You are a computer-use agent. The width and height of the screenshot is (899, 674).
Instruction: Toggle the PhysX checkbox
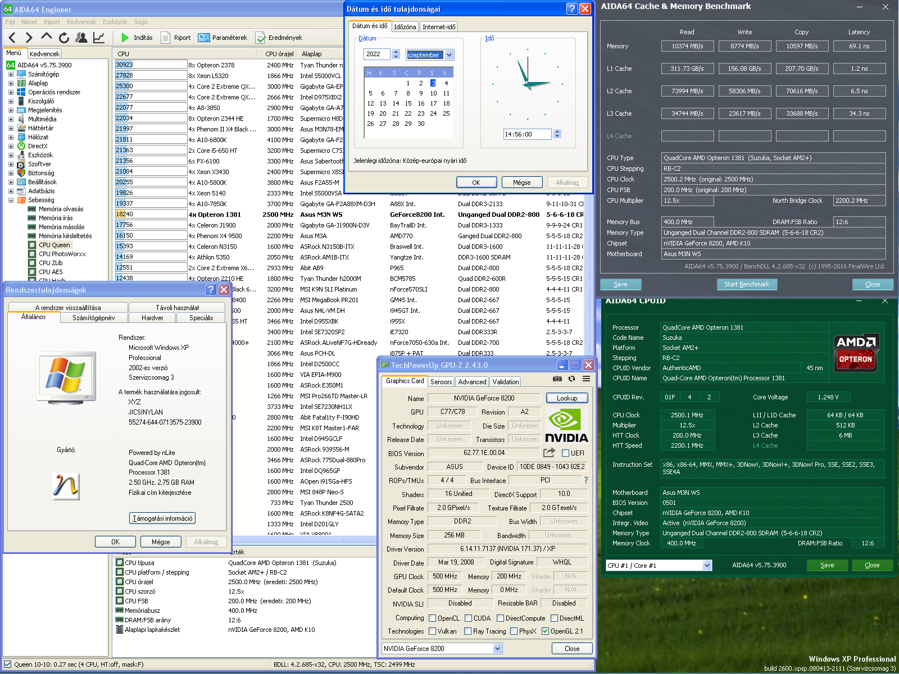pyautogui.click(x=514, y=631)
